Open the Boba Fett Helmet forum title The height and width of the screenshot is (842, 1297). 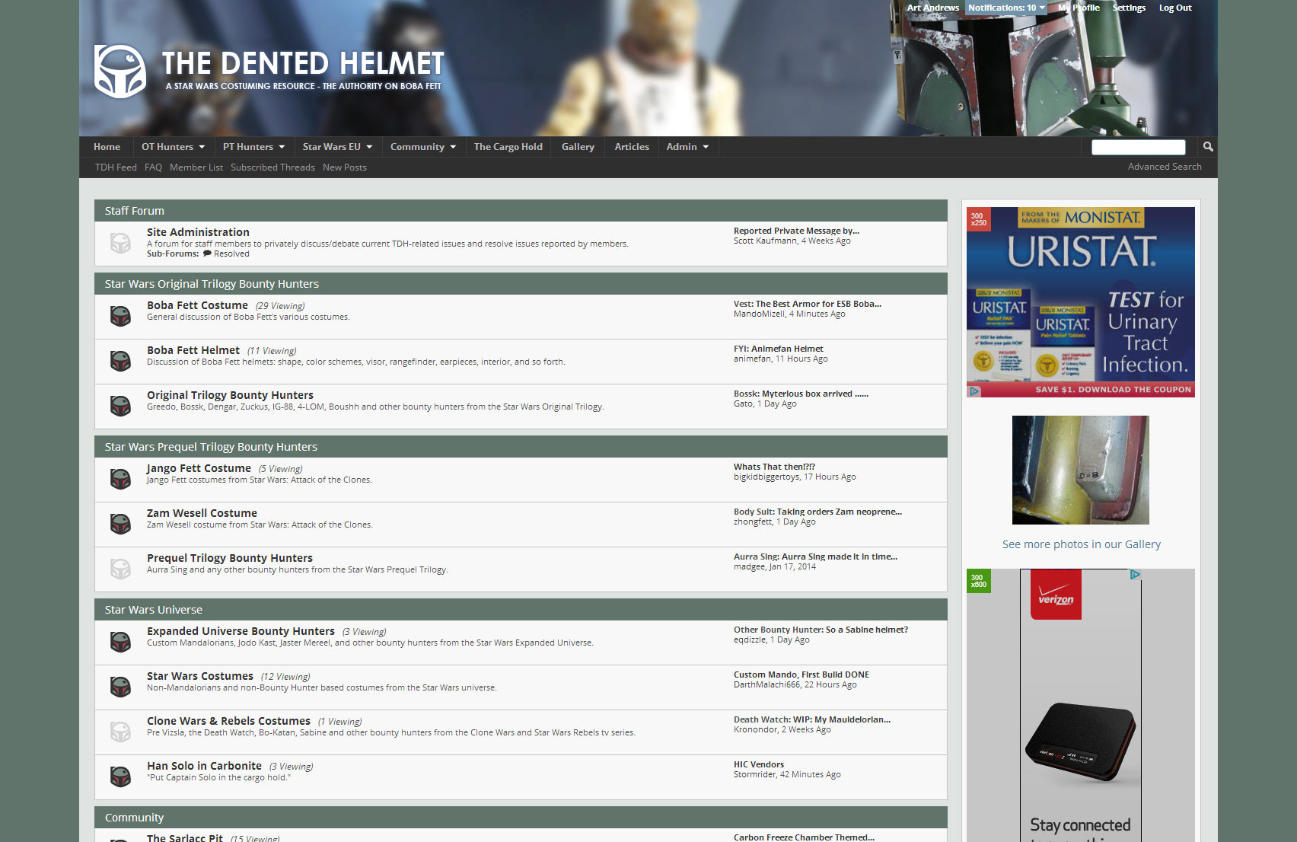(193, 350)
